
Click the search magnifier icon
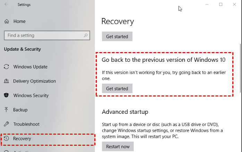click(86, 35)
